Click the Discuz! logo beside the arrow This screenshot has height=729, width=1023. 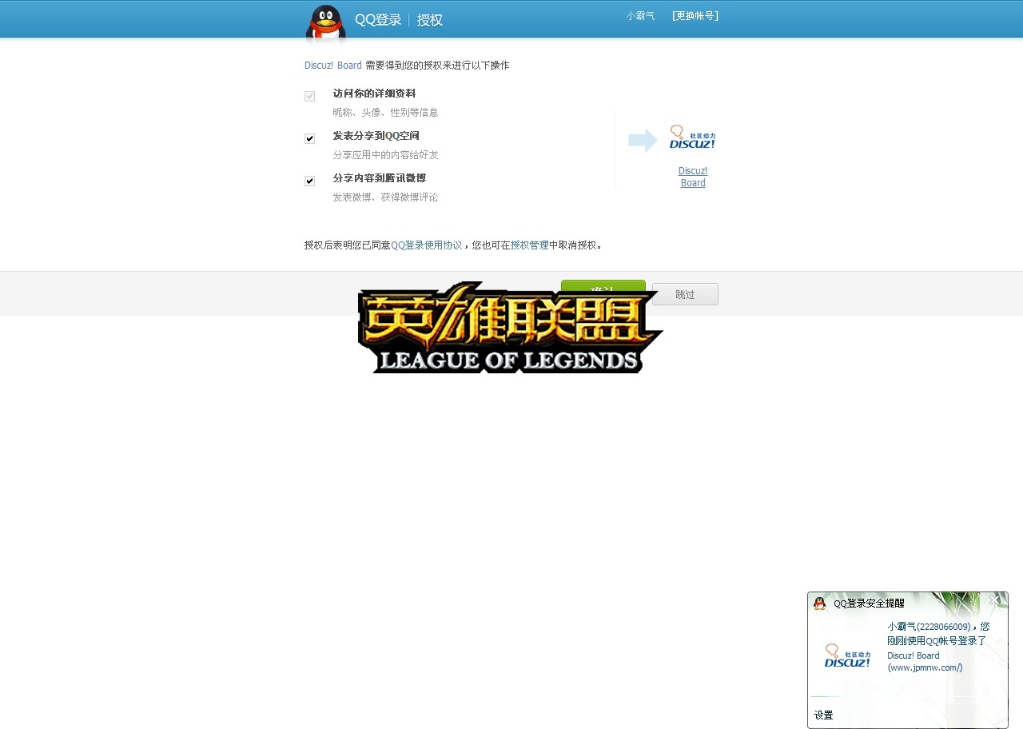(x=692, y=137)
